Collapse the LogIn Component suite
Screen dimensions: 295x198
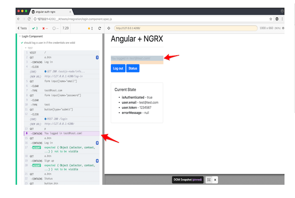(x=20, y=36)
